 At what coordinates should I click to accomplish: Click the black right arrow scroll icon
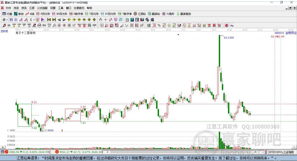[64, 20]
